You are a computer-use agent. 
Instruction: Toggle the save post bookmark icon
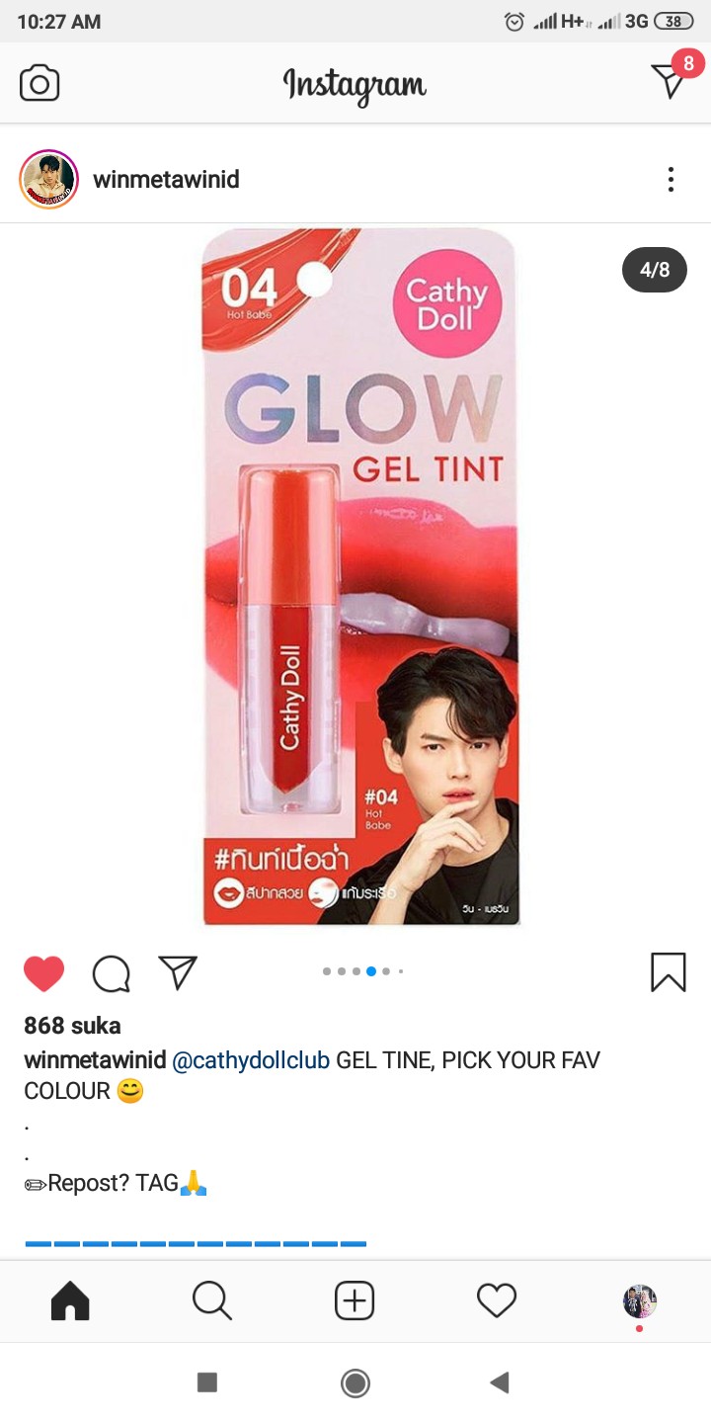[669, 972]
